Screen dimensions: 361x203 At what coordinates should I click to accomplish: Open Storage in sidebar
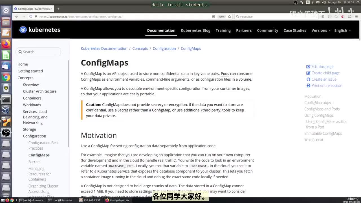click(x=29, y=129)
